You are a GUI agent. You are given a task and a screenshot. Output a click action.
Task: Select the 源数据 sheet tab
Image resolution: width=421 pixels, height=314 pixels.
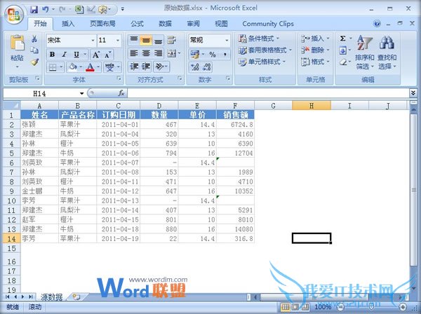point(51,297)
